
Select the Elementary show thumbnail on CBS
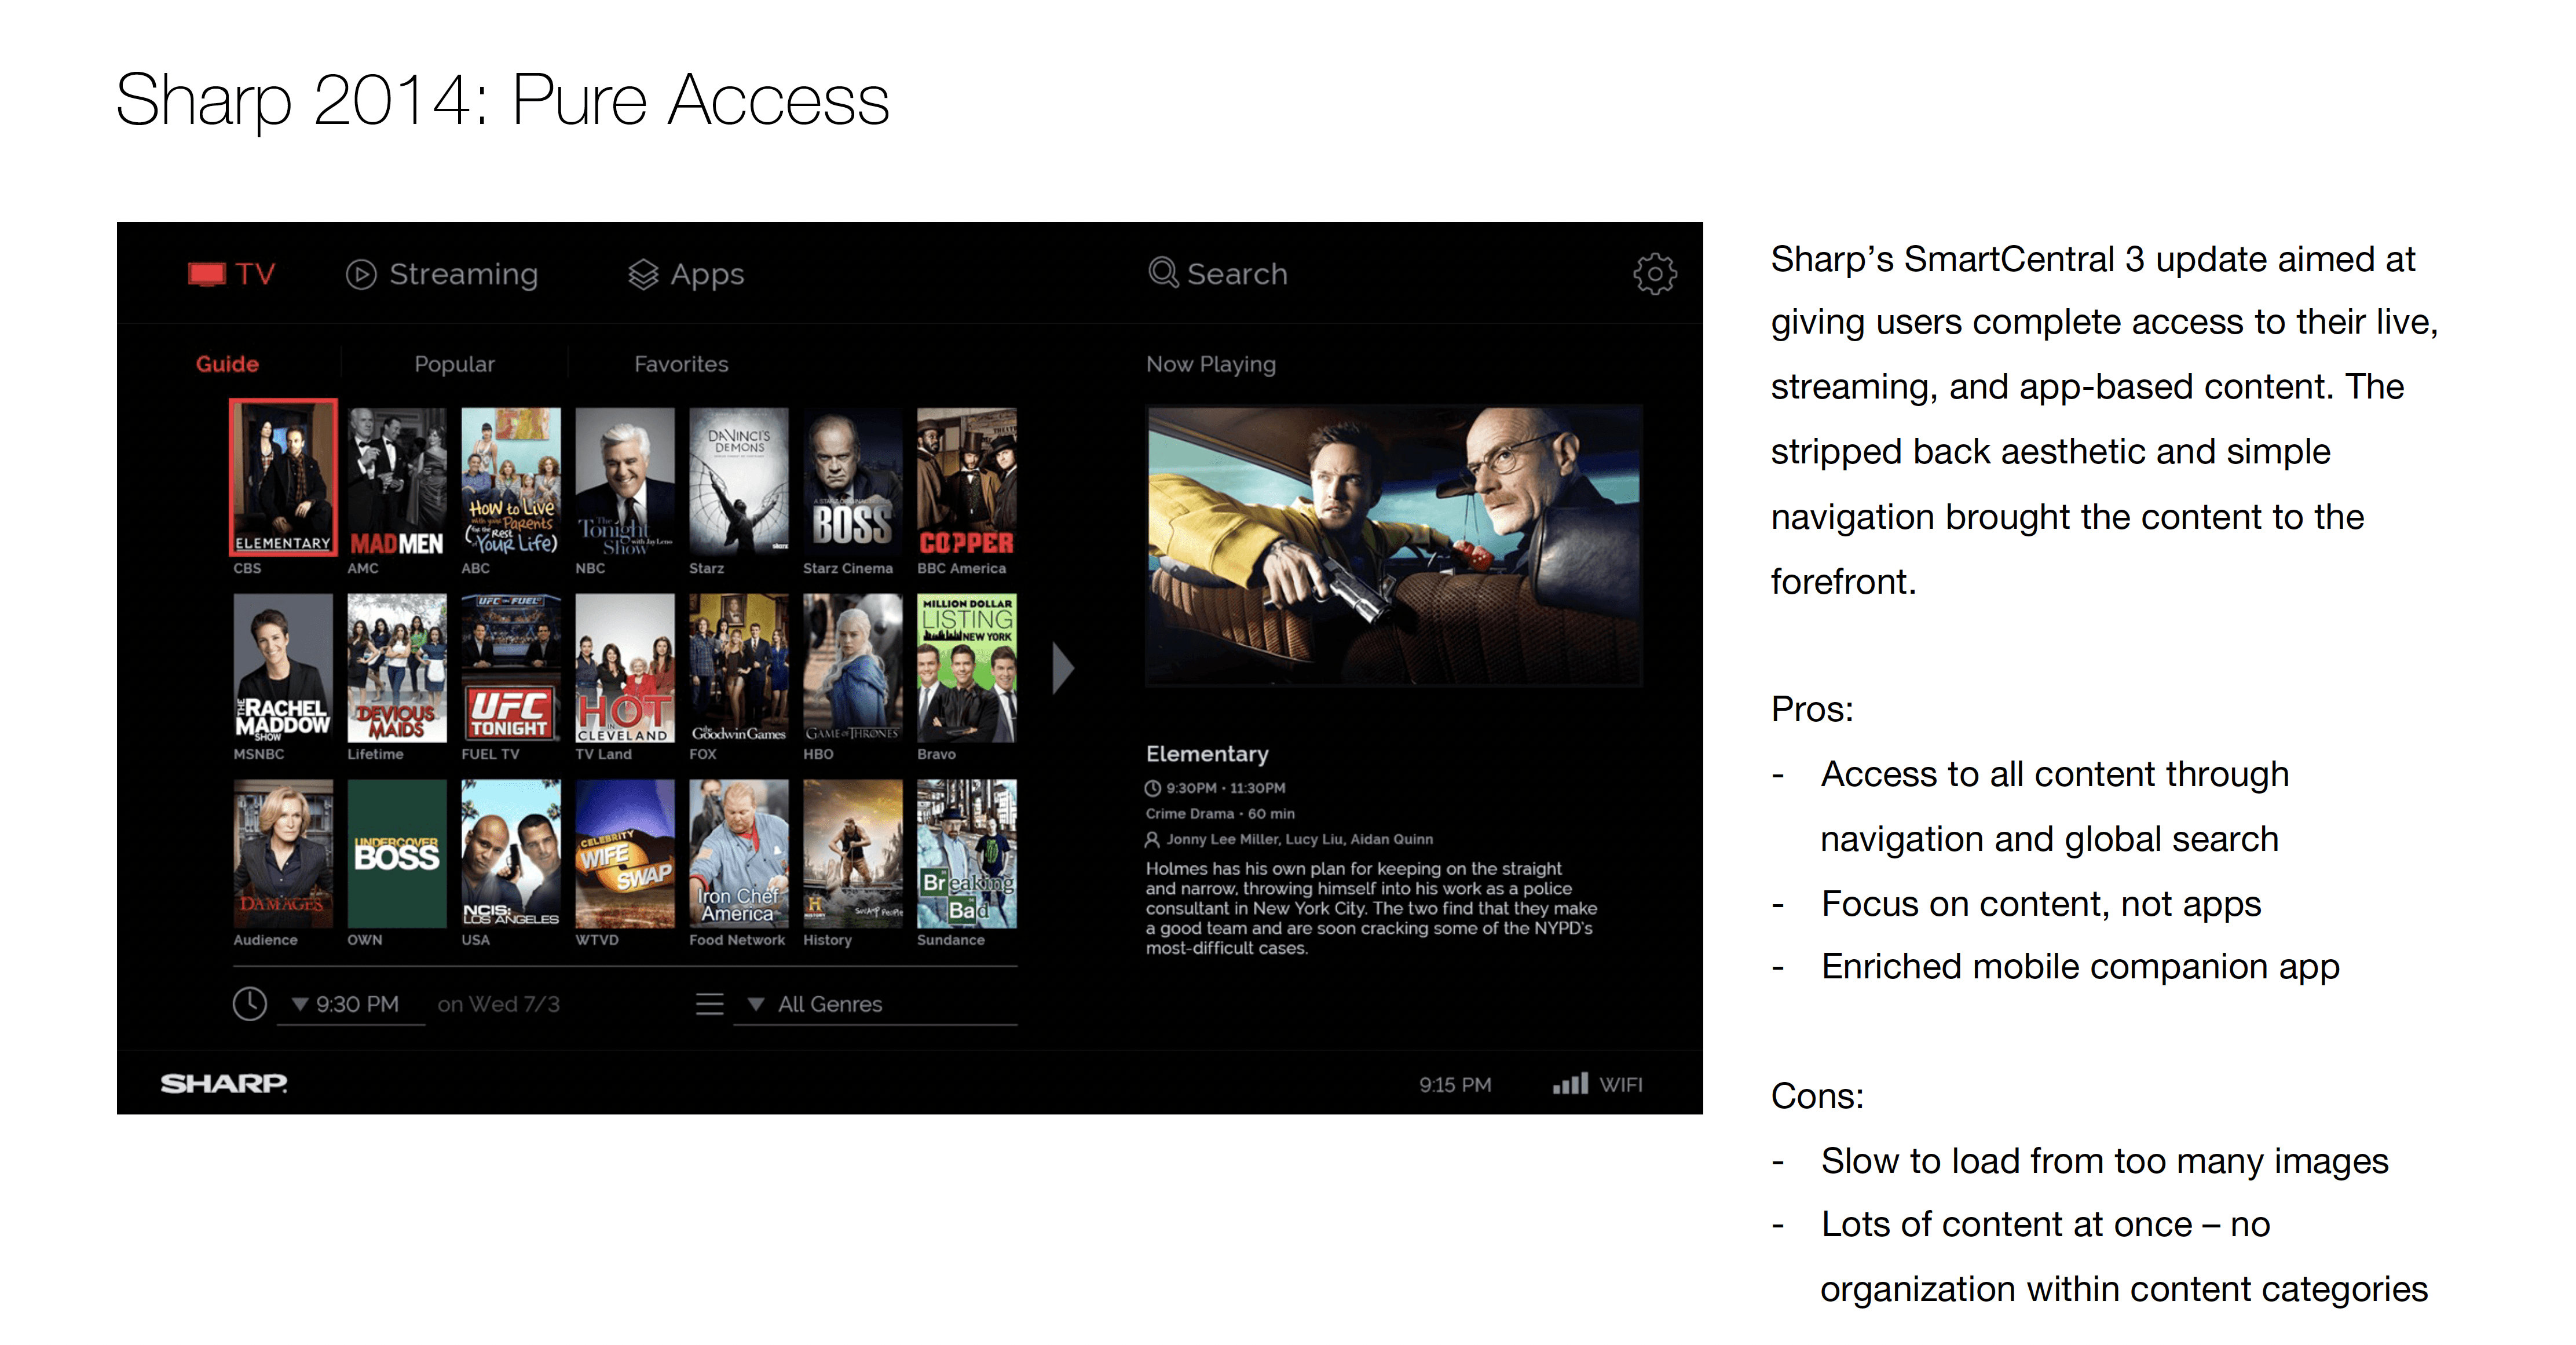283,478
